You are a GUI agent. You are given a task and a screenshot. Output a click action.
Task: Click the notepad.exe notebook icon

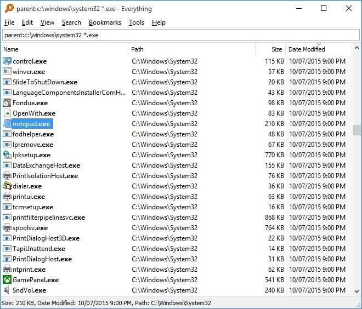tap(7, 124)
